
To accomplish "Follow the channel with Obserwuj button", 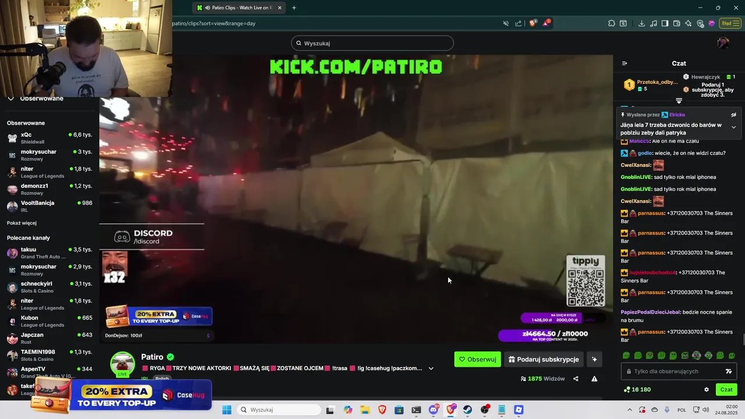I will pos(477,360).
